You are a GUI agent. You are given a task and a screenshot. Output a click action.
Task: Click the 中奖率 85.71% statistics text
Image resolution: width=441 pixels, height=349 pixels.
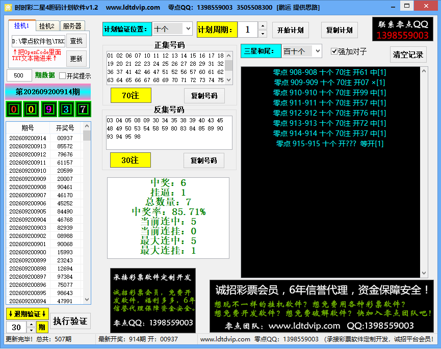coord(169,211)
